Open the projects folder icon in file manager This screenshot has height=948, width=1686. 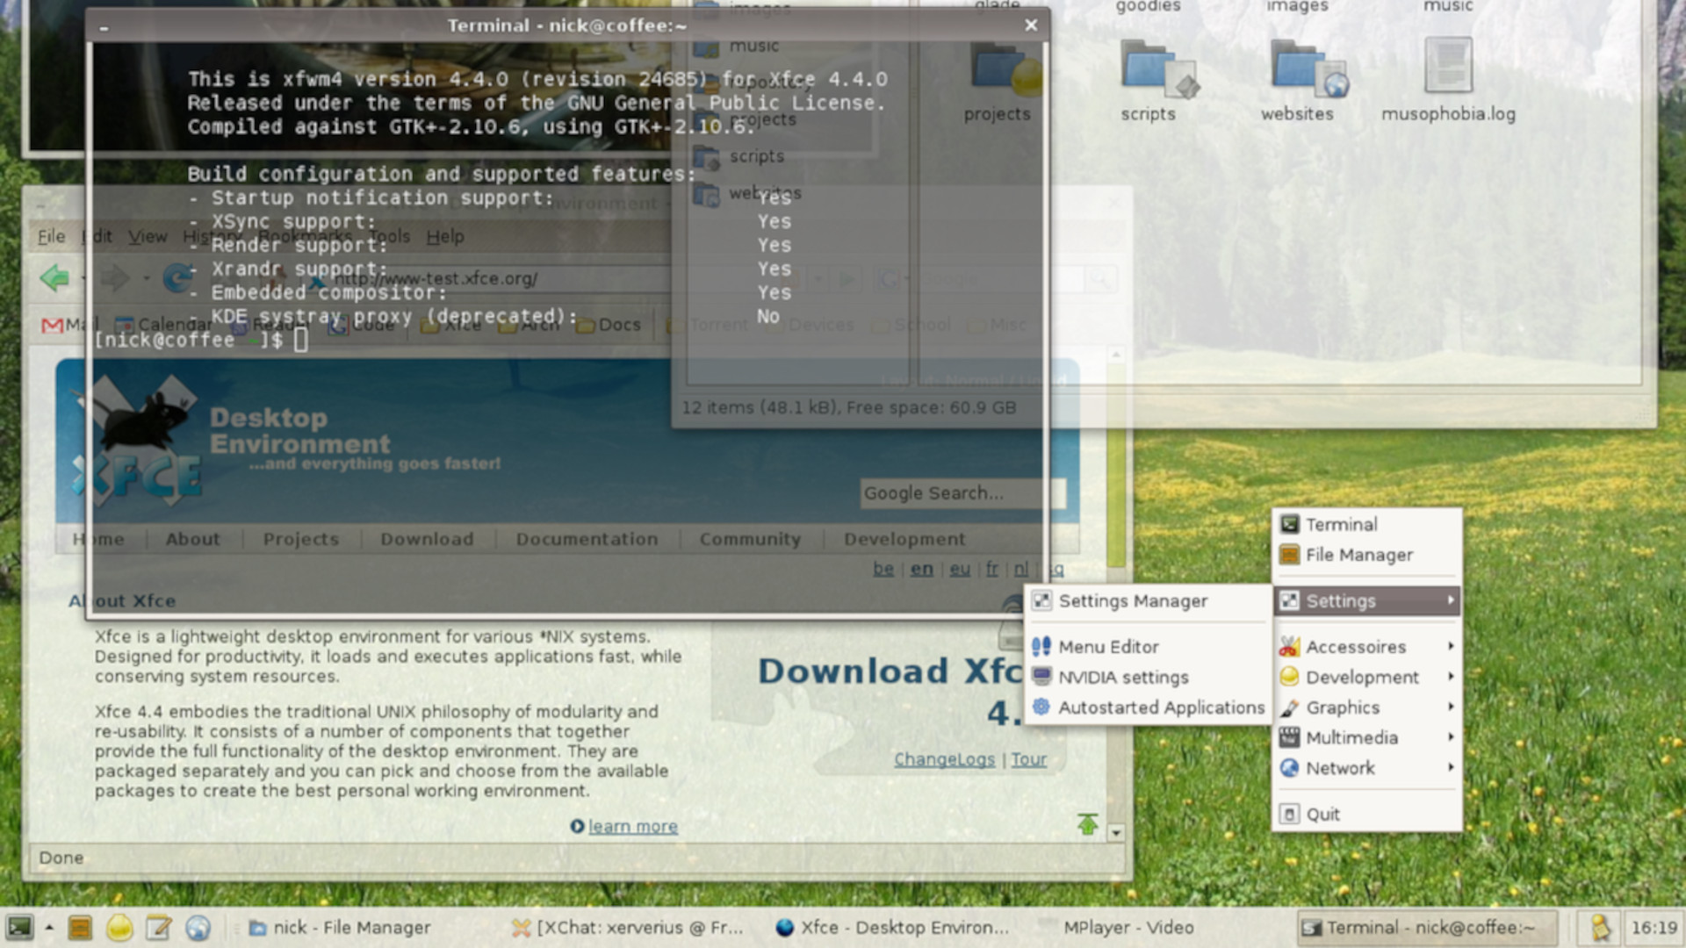pos(1006,70)
